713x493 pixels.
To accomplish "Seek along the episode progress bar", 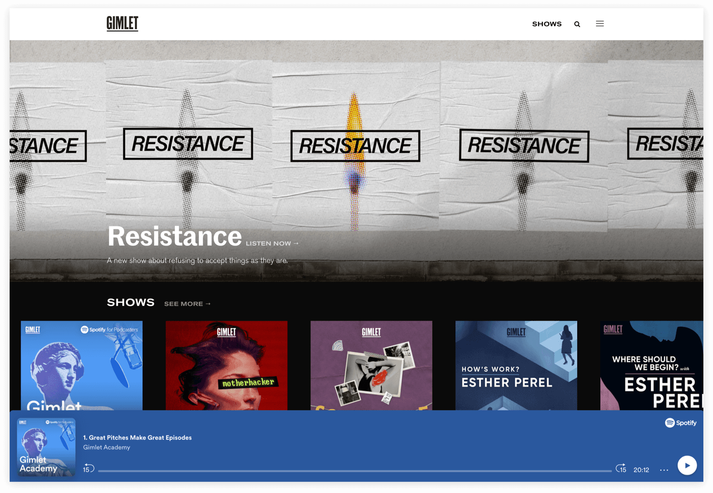I will tap(355, 471).
